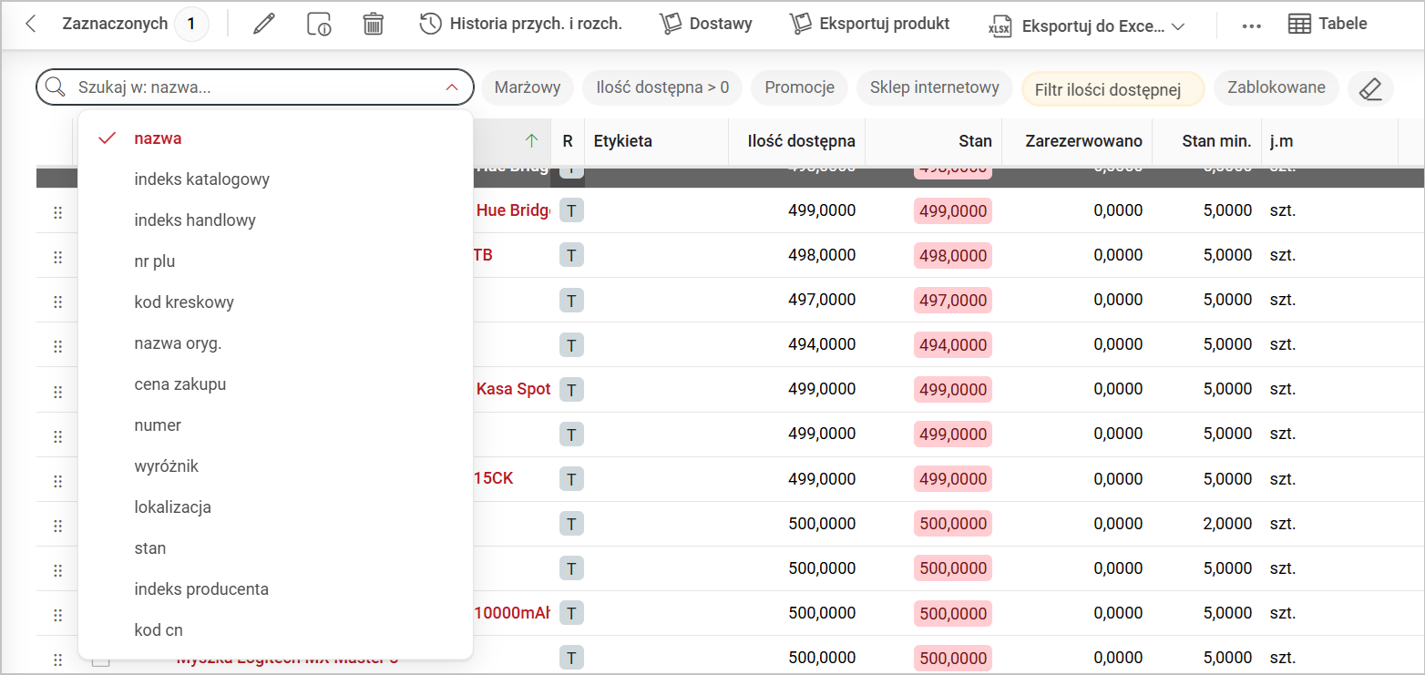
Task: Open the three-dots more options menu
Action: point(1252,26)
